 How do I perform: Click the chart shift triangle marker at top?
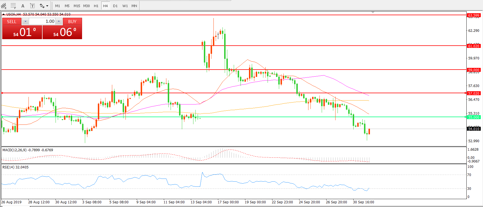tap(373, 12)
